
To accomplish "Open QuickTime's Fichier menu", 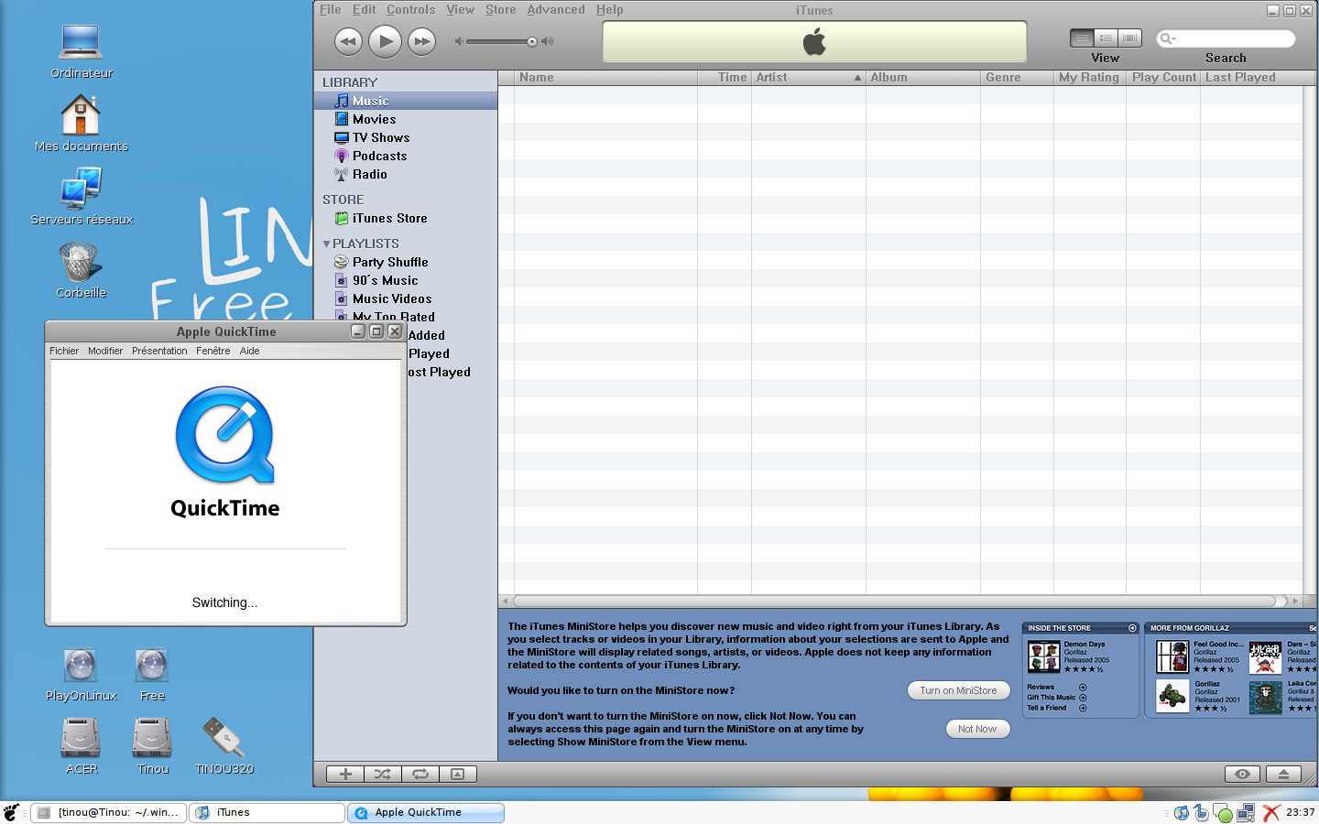I will [64, 351].
